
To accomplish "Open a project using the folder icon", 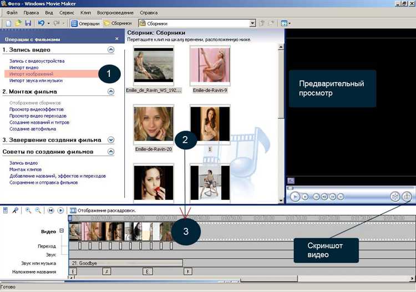I will pyautogui.click(x=18, y=23).
